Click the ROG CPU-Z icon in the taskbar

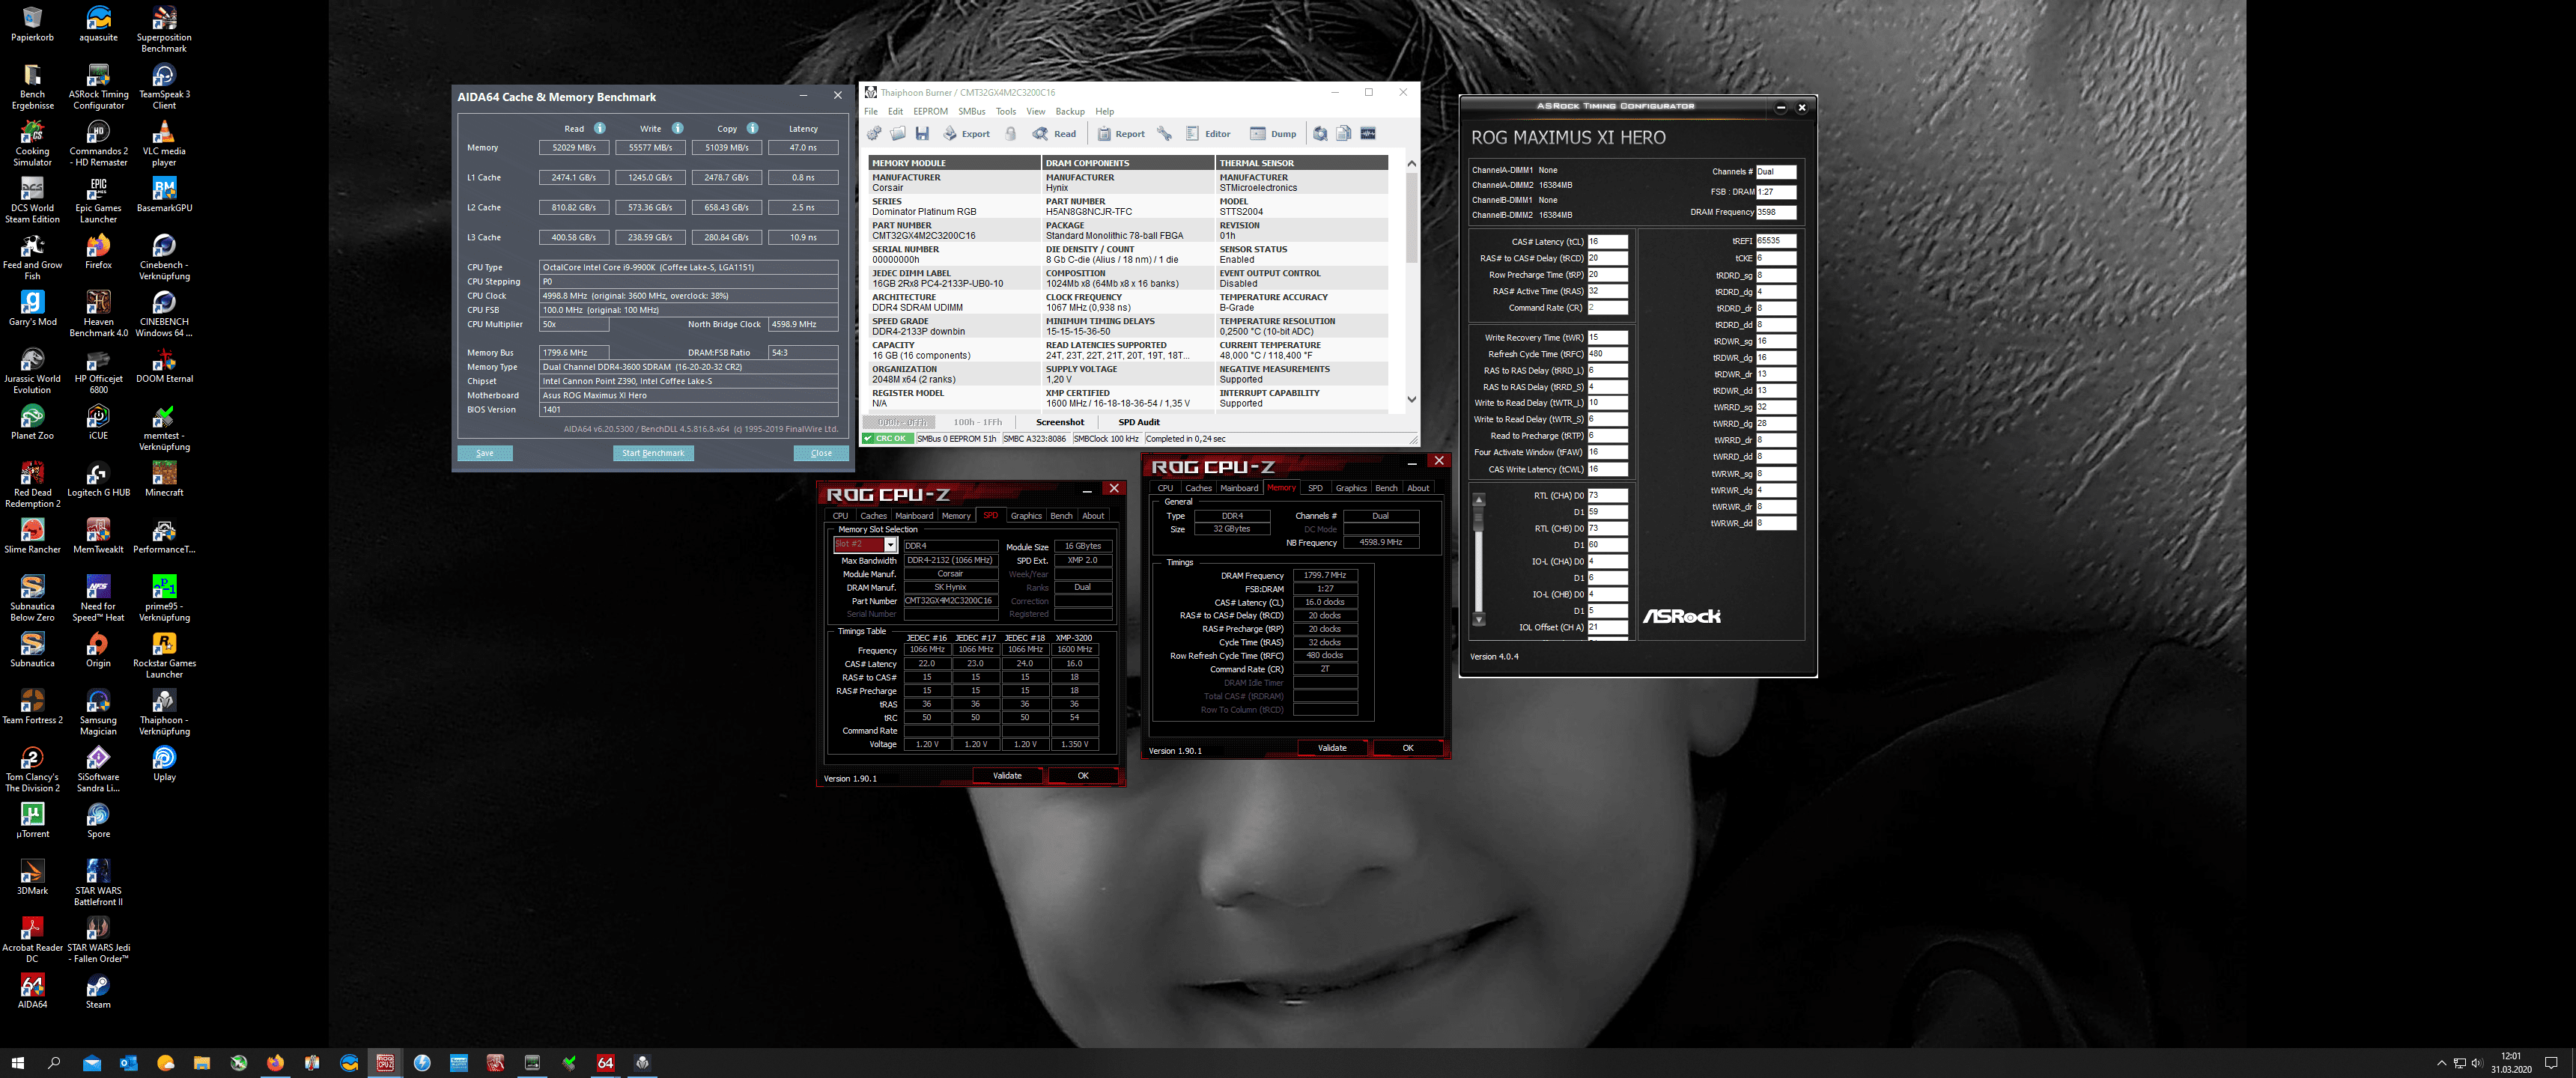[x=385, y=1062]
